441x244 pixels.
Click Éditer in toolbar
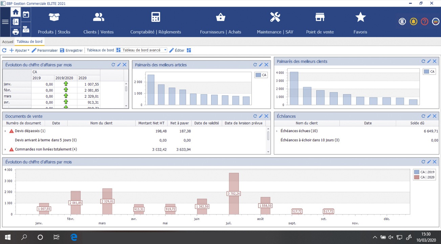pos(177,50)
